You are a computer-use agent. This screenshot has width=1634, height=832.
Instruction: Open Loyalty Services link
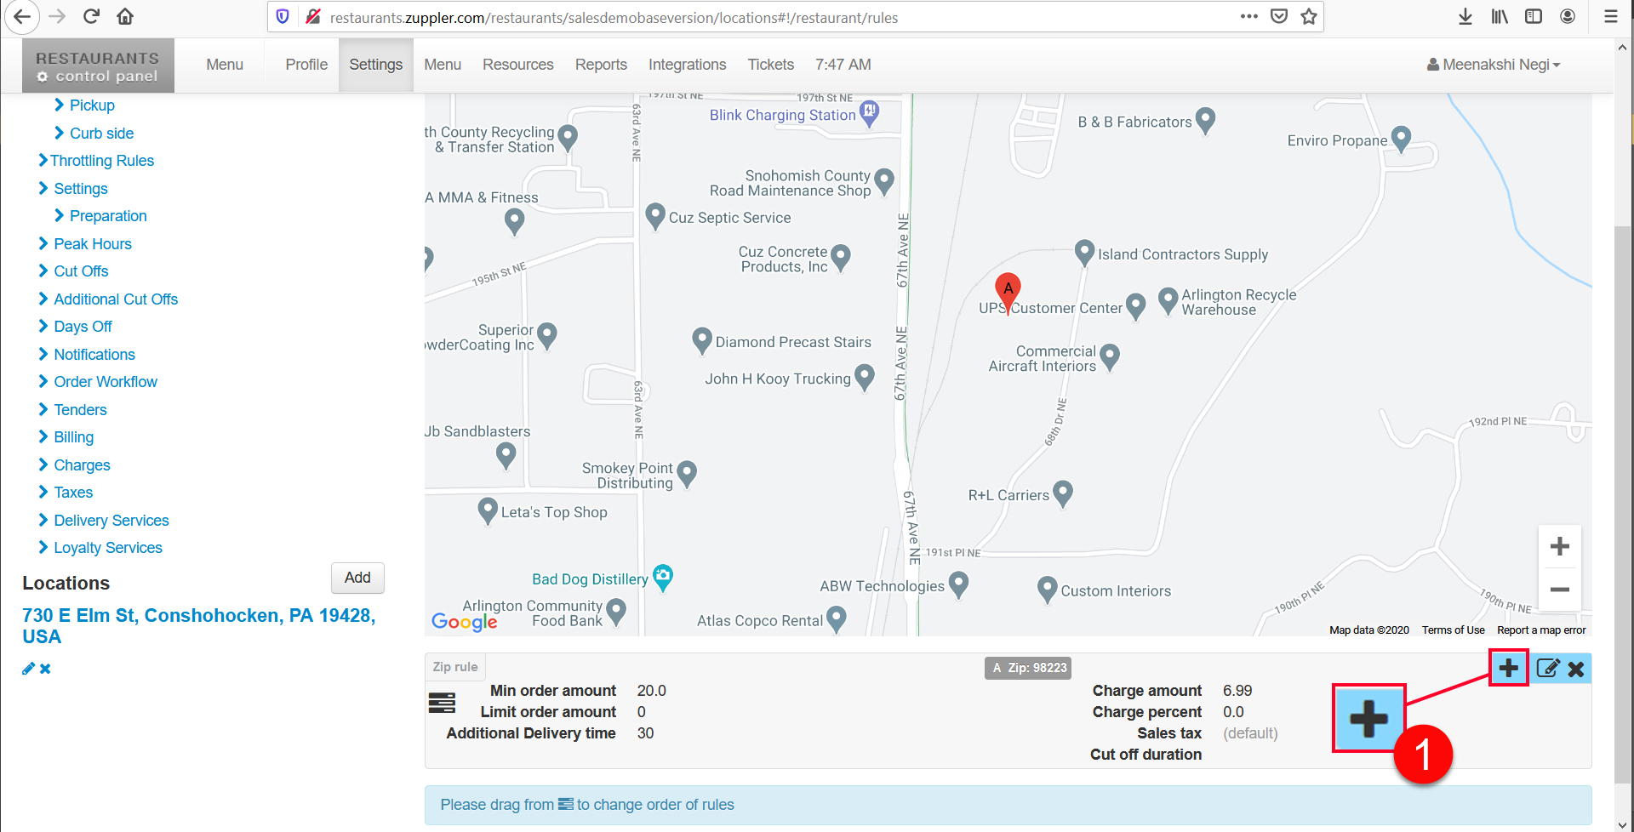click(x=108, y=548)
